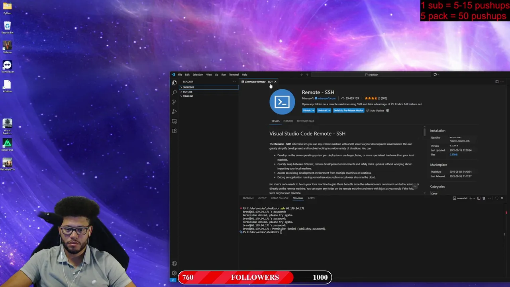Image resolution: width=510 pixels, height=287 pixels.
Task: Split the terminal panel
Action: [479, 198]
